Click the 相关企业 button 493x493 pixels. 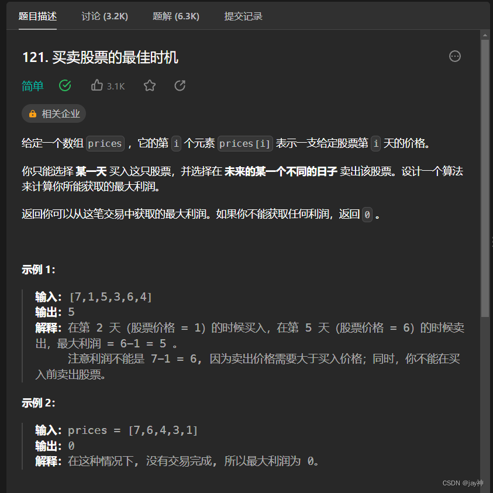click(x=53, y=113)
